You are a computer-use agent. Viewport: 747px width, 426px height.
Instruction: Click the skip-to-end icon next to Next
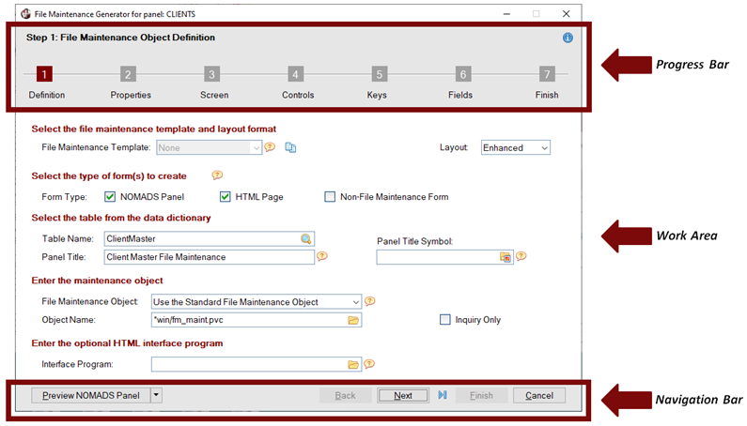(x=442, y=395)
